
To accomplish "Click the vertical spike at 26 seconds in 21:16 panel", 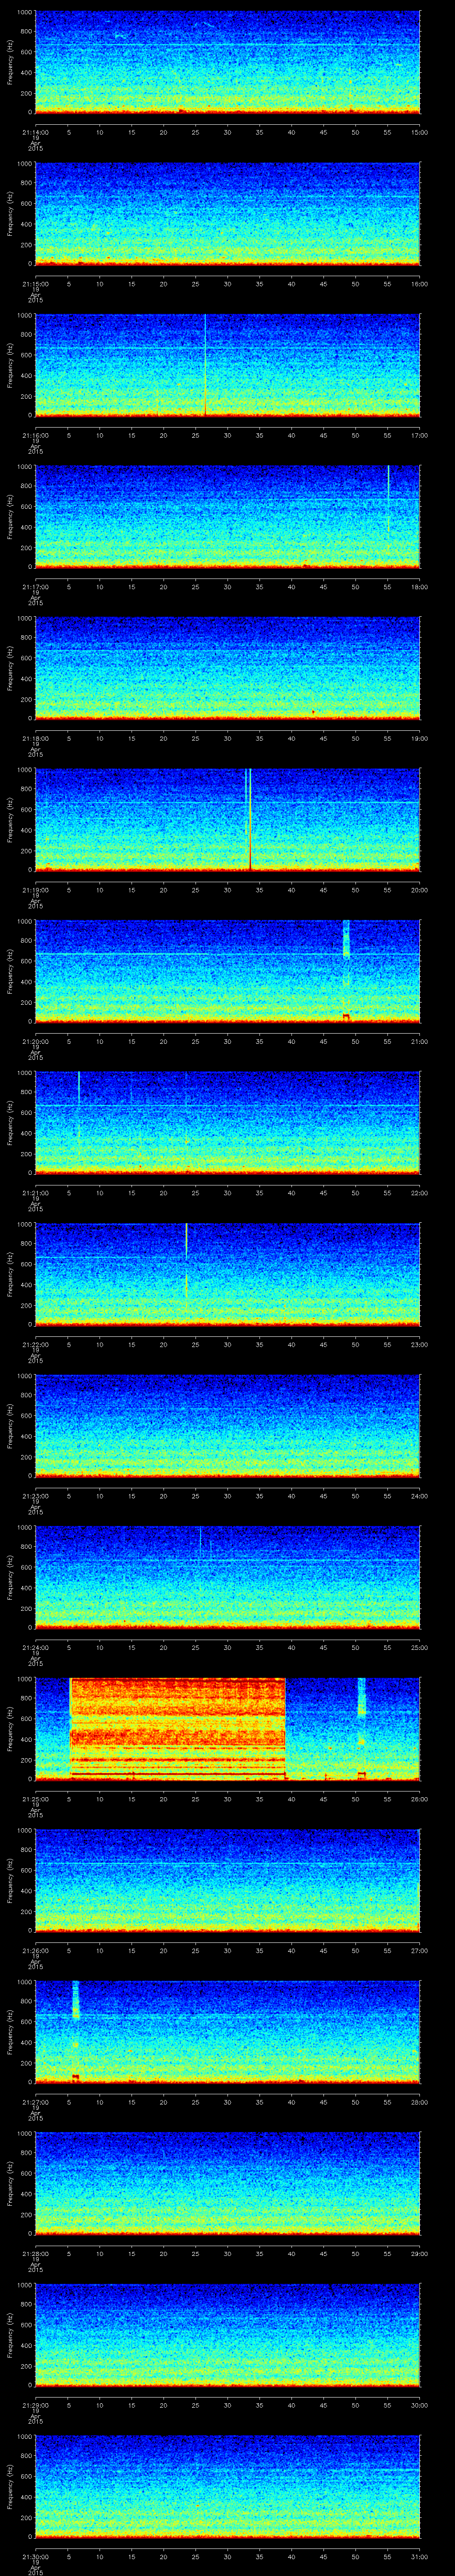I will pyautogui.click(x=205, y=365).
